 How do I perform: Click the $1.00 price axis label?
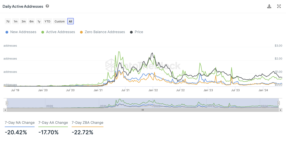[x=278, y=72]
